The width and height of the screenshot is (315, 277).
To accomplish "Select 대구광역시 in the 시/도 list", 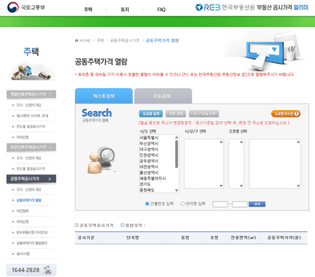I will point(149,149).
